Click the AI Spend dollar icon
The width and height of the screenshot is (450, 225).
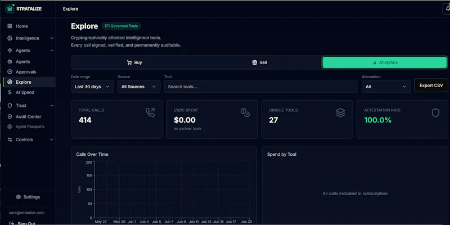[10, 92]
